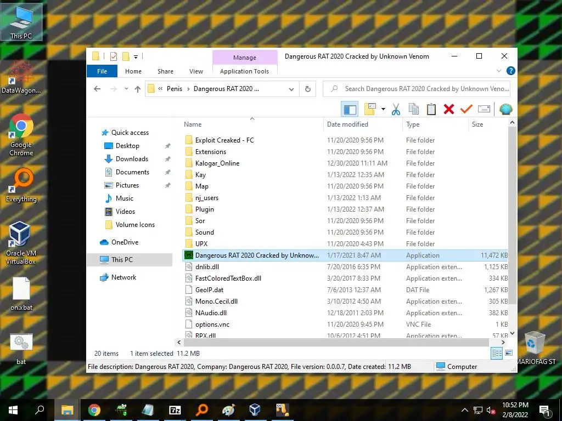Click the blue shell icon in toolbar
This screenshot has height=421, width=562.
(x=505, y=109)
